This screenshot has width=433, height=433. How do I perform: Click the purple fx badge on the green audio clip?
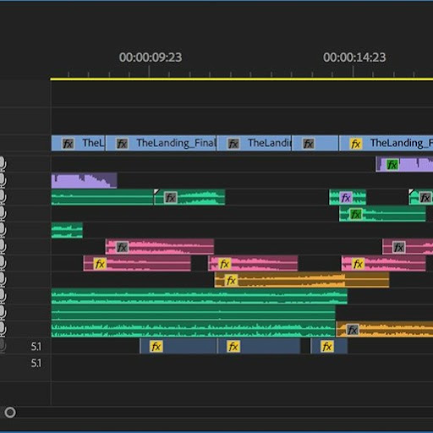click(x=346, y=198)
